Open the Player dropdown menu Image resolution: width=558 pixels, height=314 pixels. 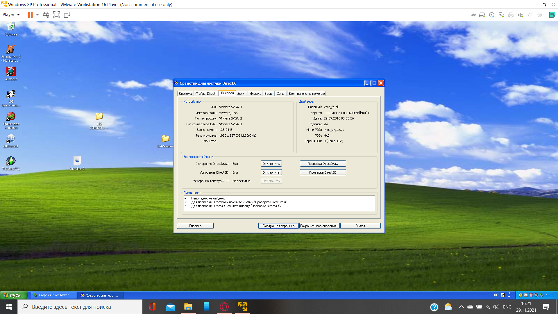(11, 15)
